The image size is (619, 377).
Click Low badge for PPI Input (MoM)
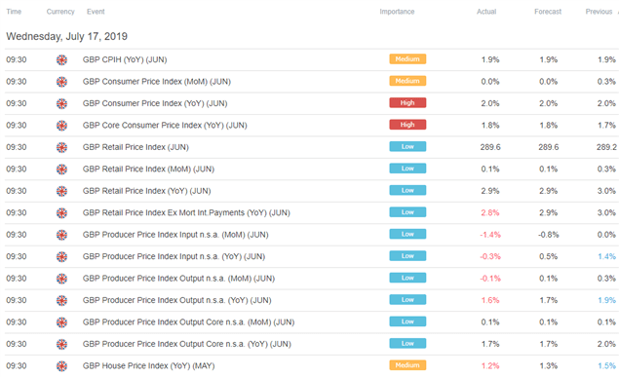pyautogui.click(x=407, y=234)
